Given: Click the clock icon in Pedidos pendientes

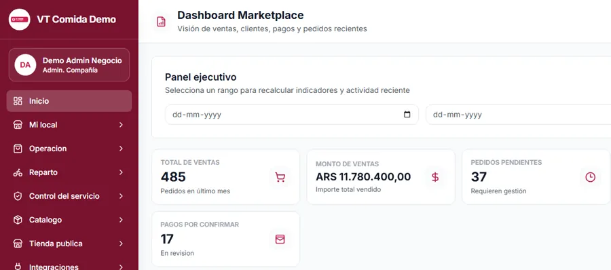Looking at the screenshot, I should 591,177.
